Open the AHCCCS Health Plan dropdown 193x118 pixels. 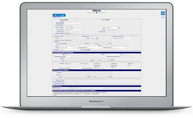[x=103, y=69]
